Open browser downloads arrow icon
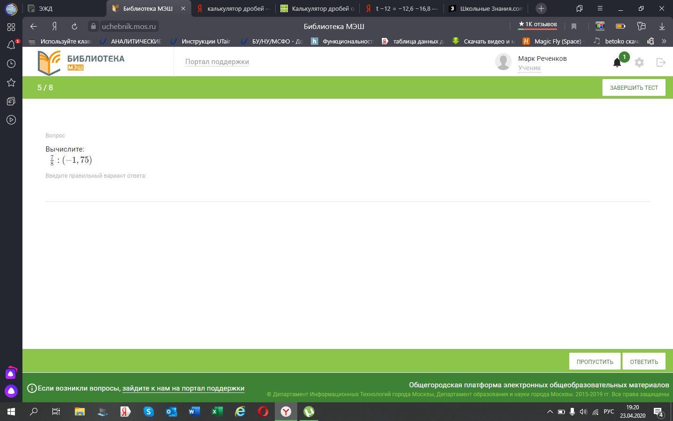673x421 pixels. (x=662, y=26)
